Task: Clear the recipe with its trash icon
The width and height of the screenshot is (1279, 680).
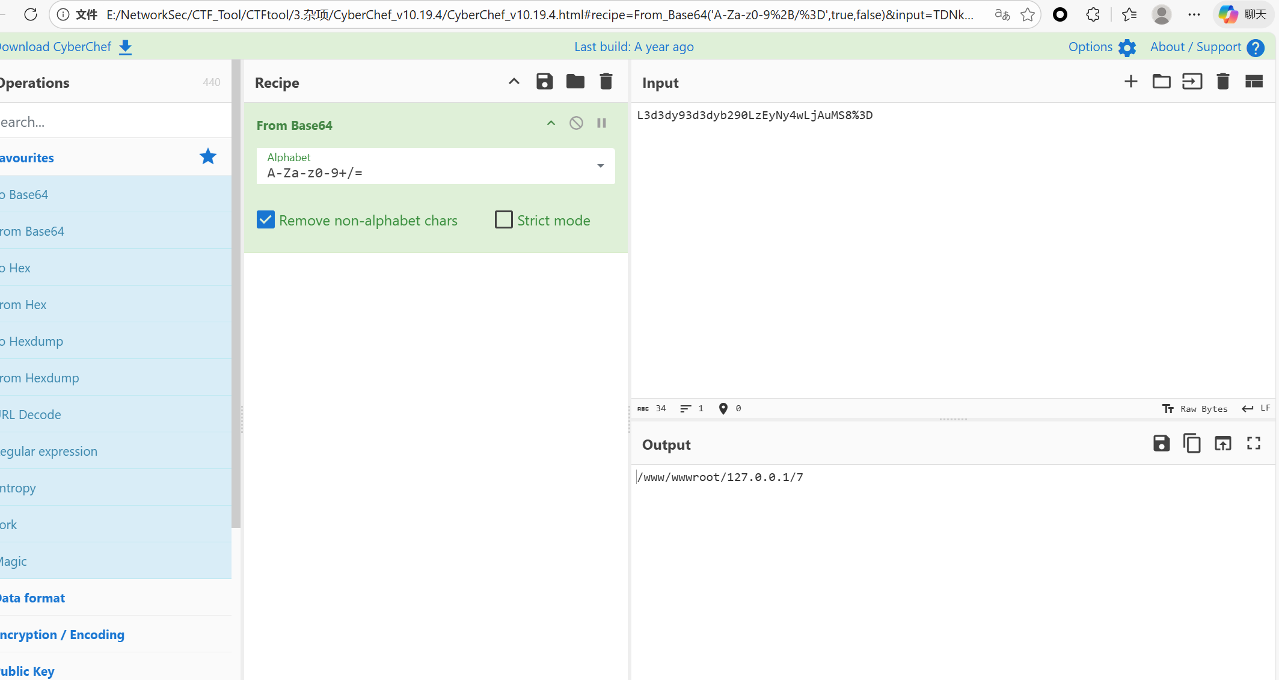Action: pos(606,82)
